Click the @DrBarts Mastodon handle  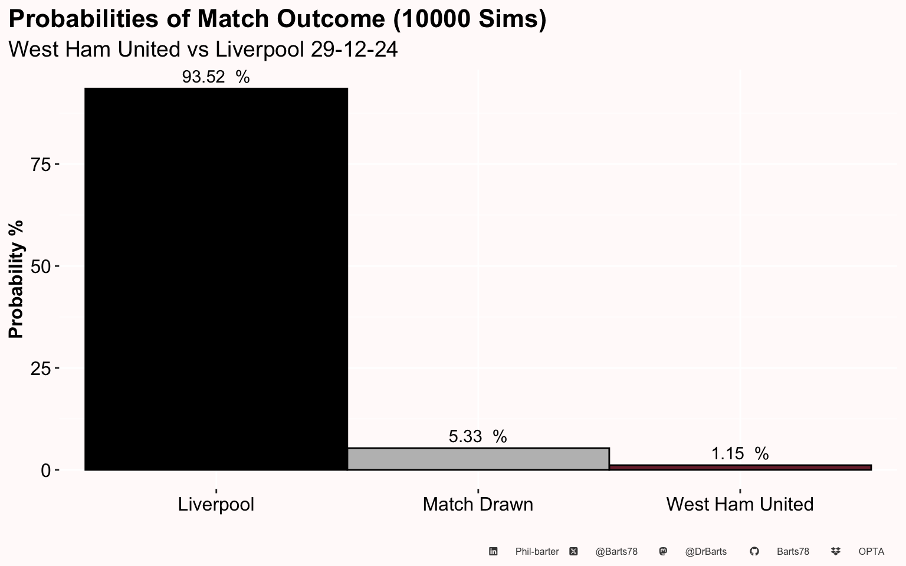[x=706, y=552]
